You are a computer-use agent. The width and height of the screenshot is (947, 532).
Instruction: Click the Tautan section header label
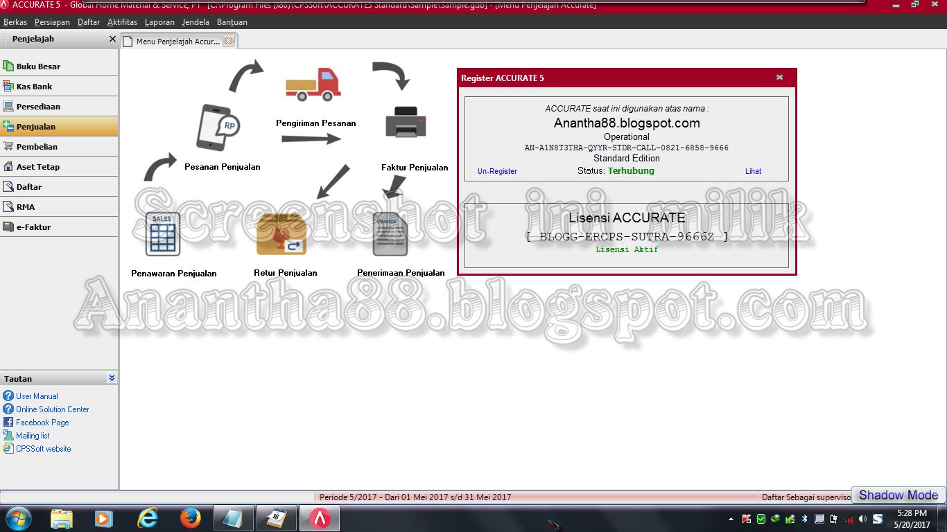[18, 379]
